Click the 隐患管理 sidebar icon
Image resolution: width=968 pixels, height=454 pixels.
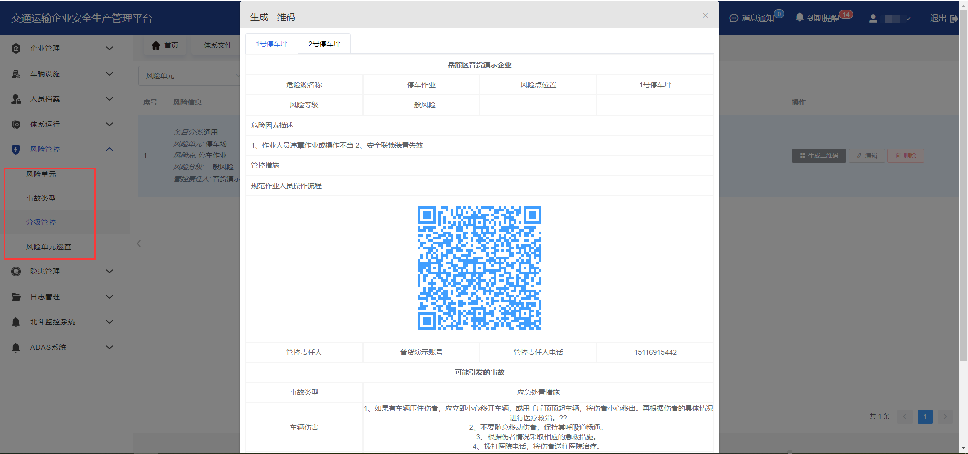pos(16,271)
